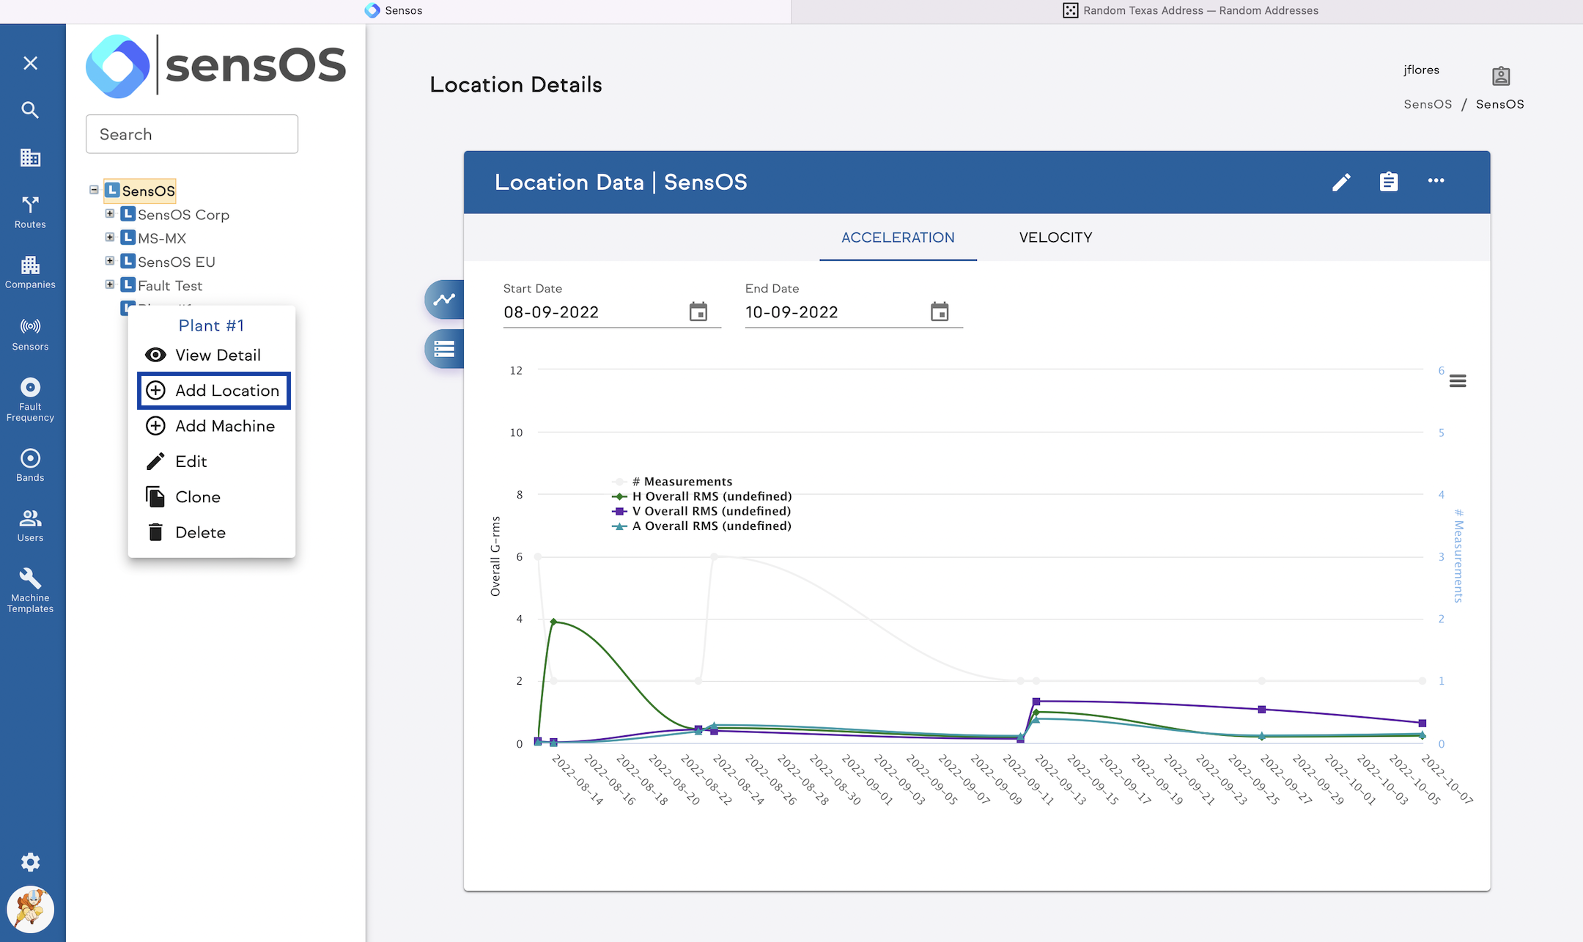This screenshot has height=942, width=1583.
Task: Click the Plant #1 context menu title
Action: (x=211, y=325)
